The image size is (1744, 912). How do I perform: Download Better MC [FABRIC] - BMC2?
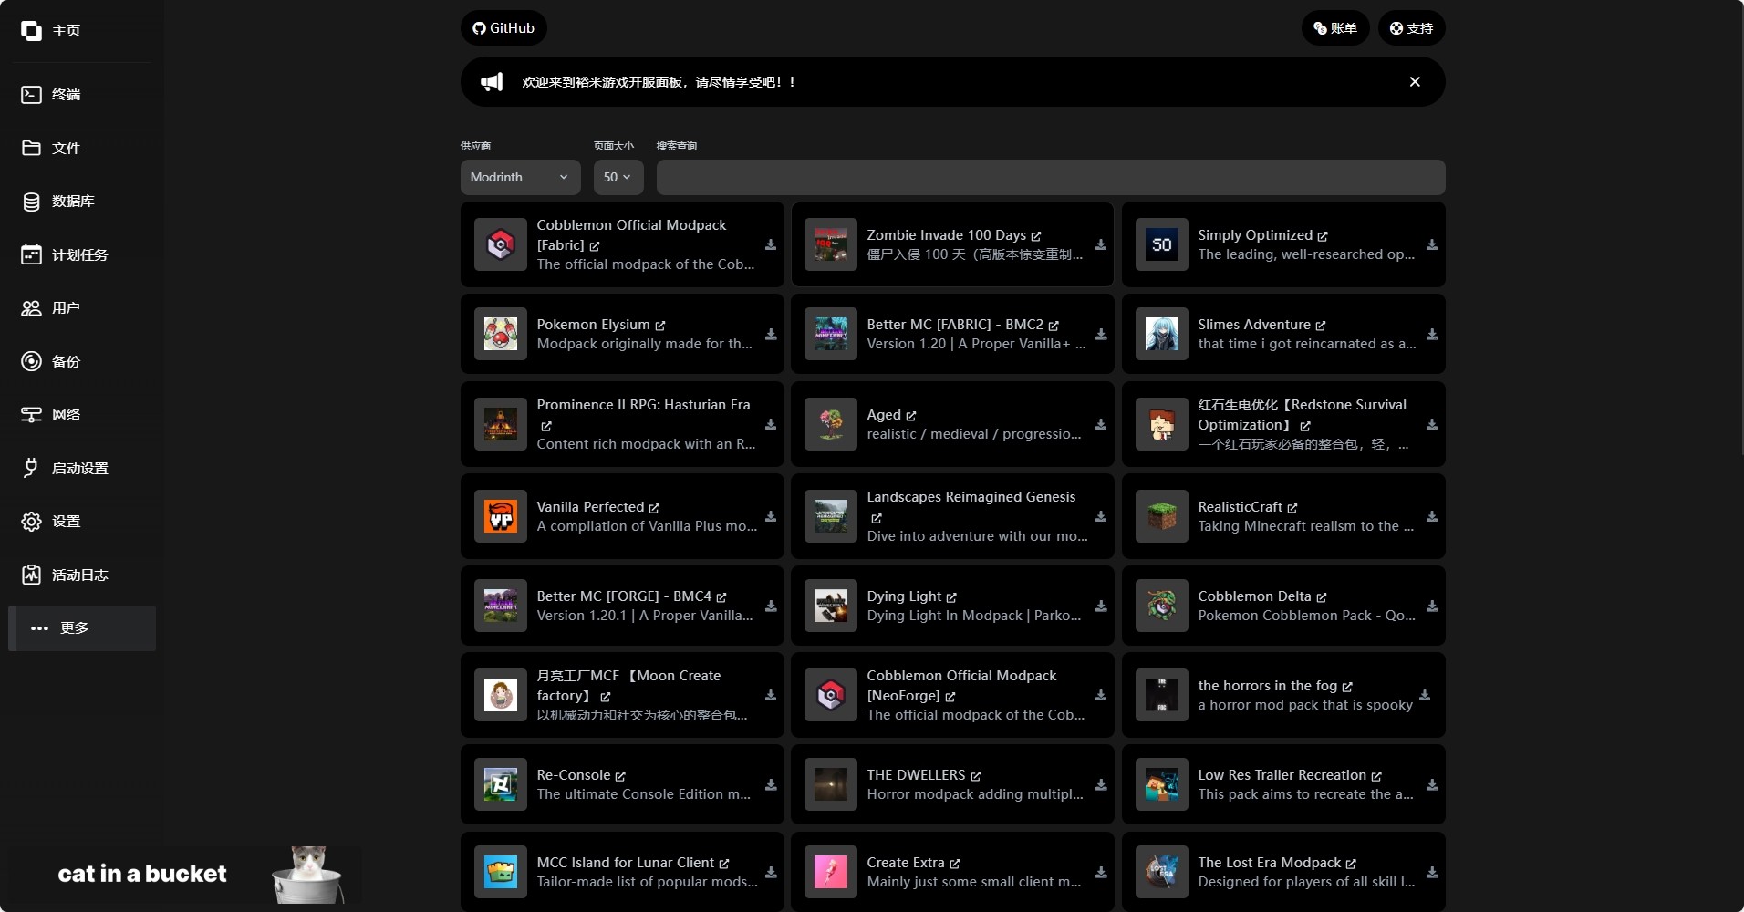point(1101,335)
